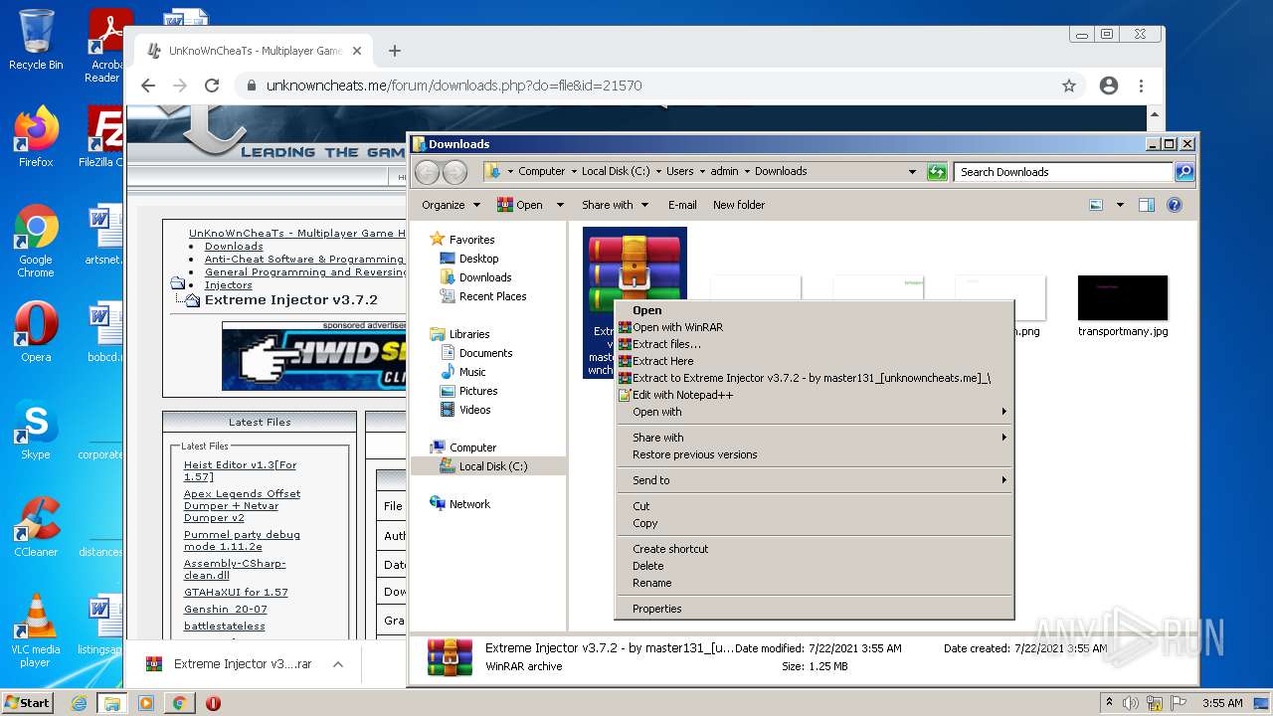Show hidden system tray icons
1273x716 pixels.
point(1109,703)
